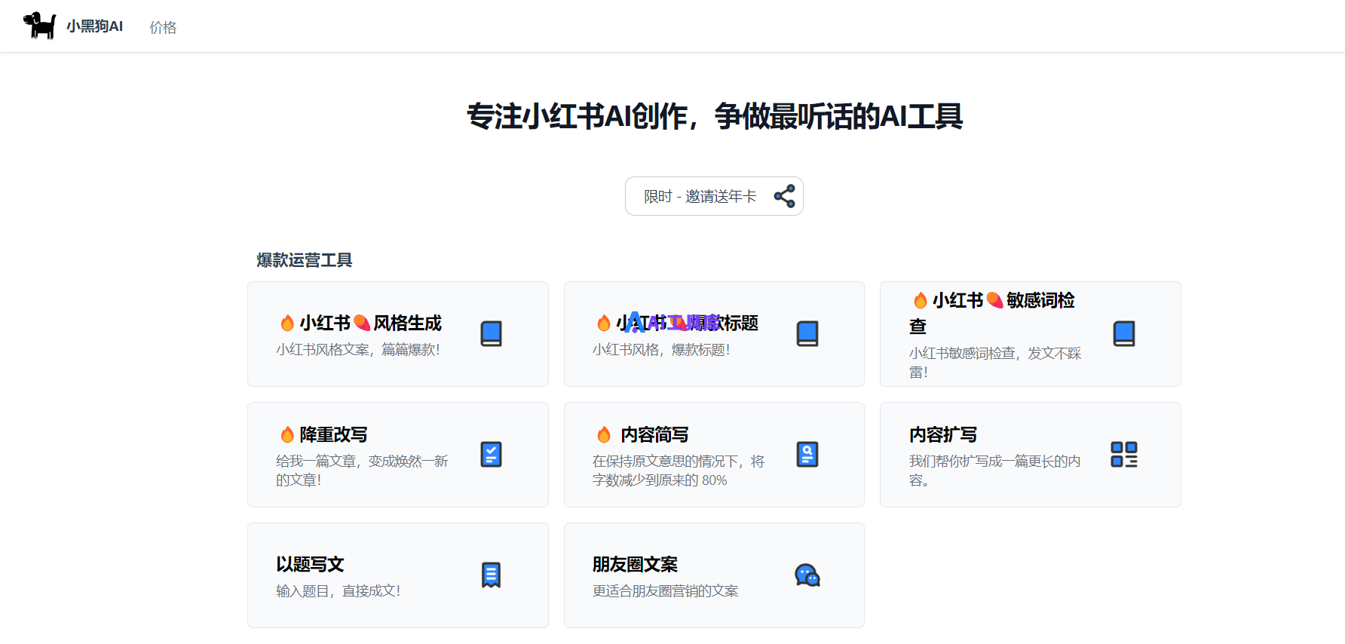Click the book icon on 敏感词检查 card
Screen dimensions: 1345x644
pos(1124,333)
